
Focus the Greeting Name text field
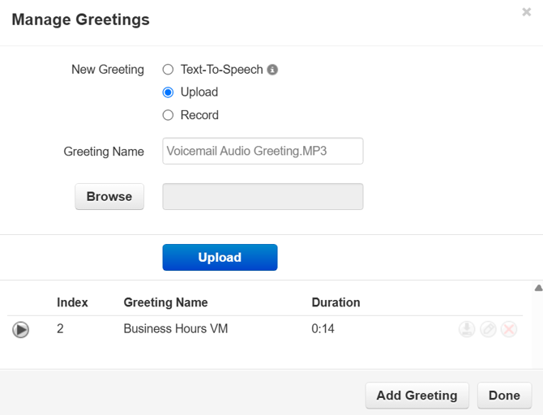(263, 151)
